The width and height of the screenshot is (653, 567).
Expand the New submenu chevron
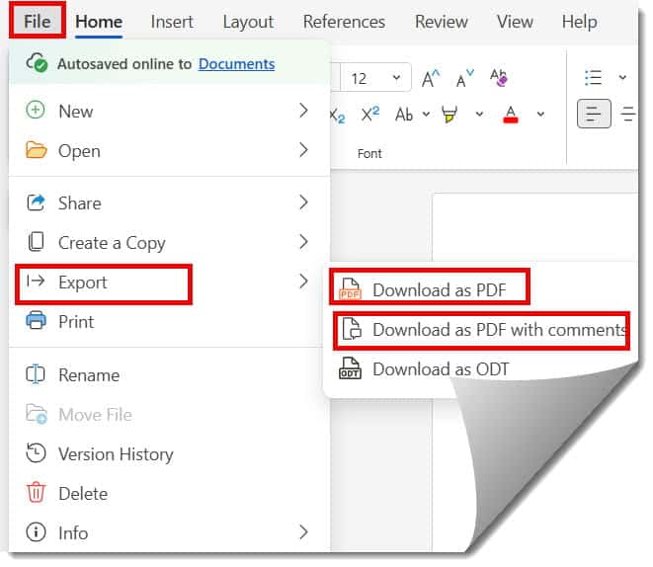pos(303,111)
